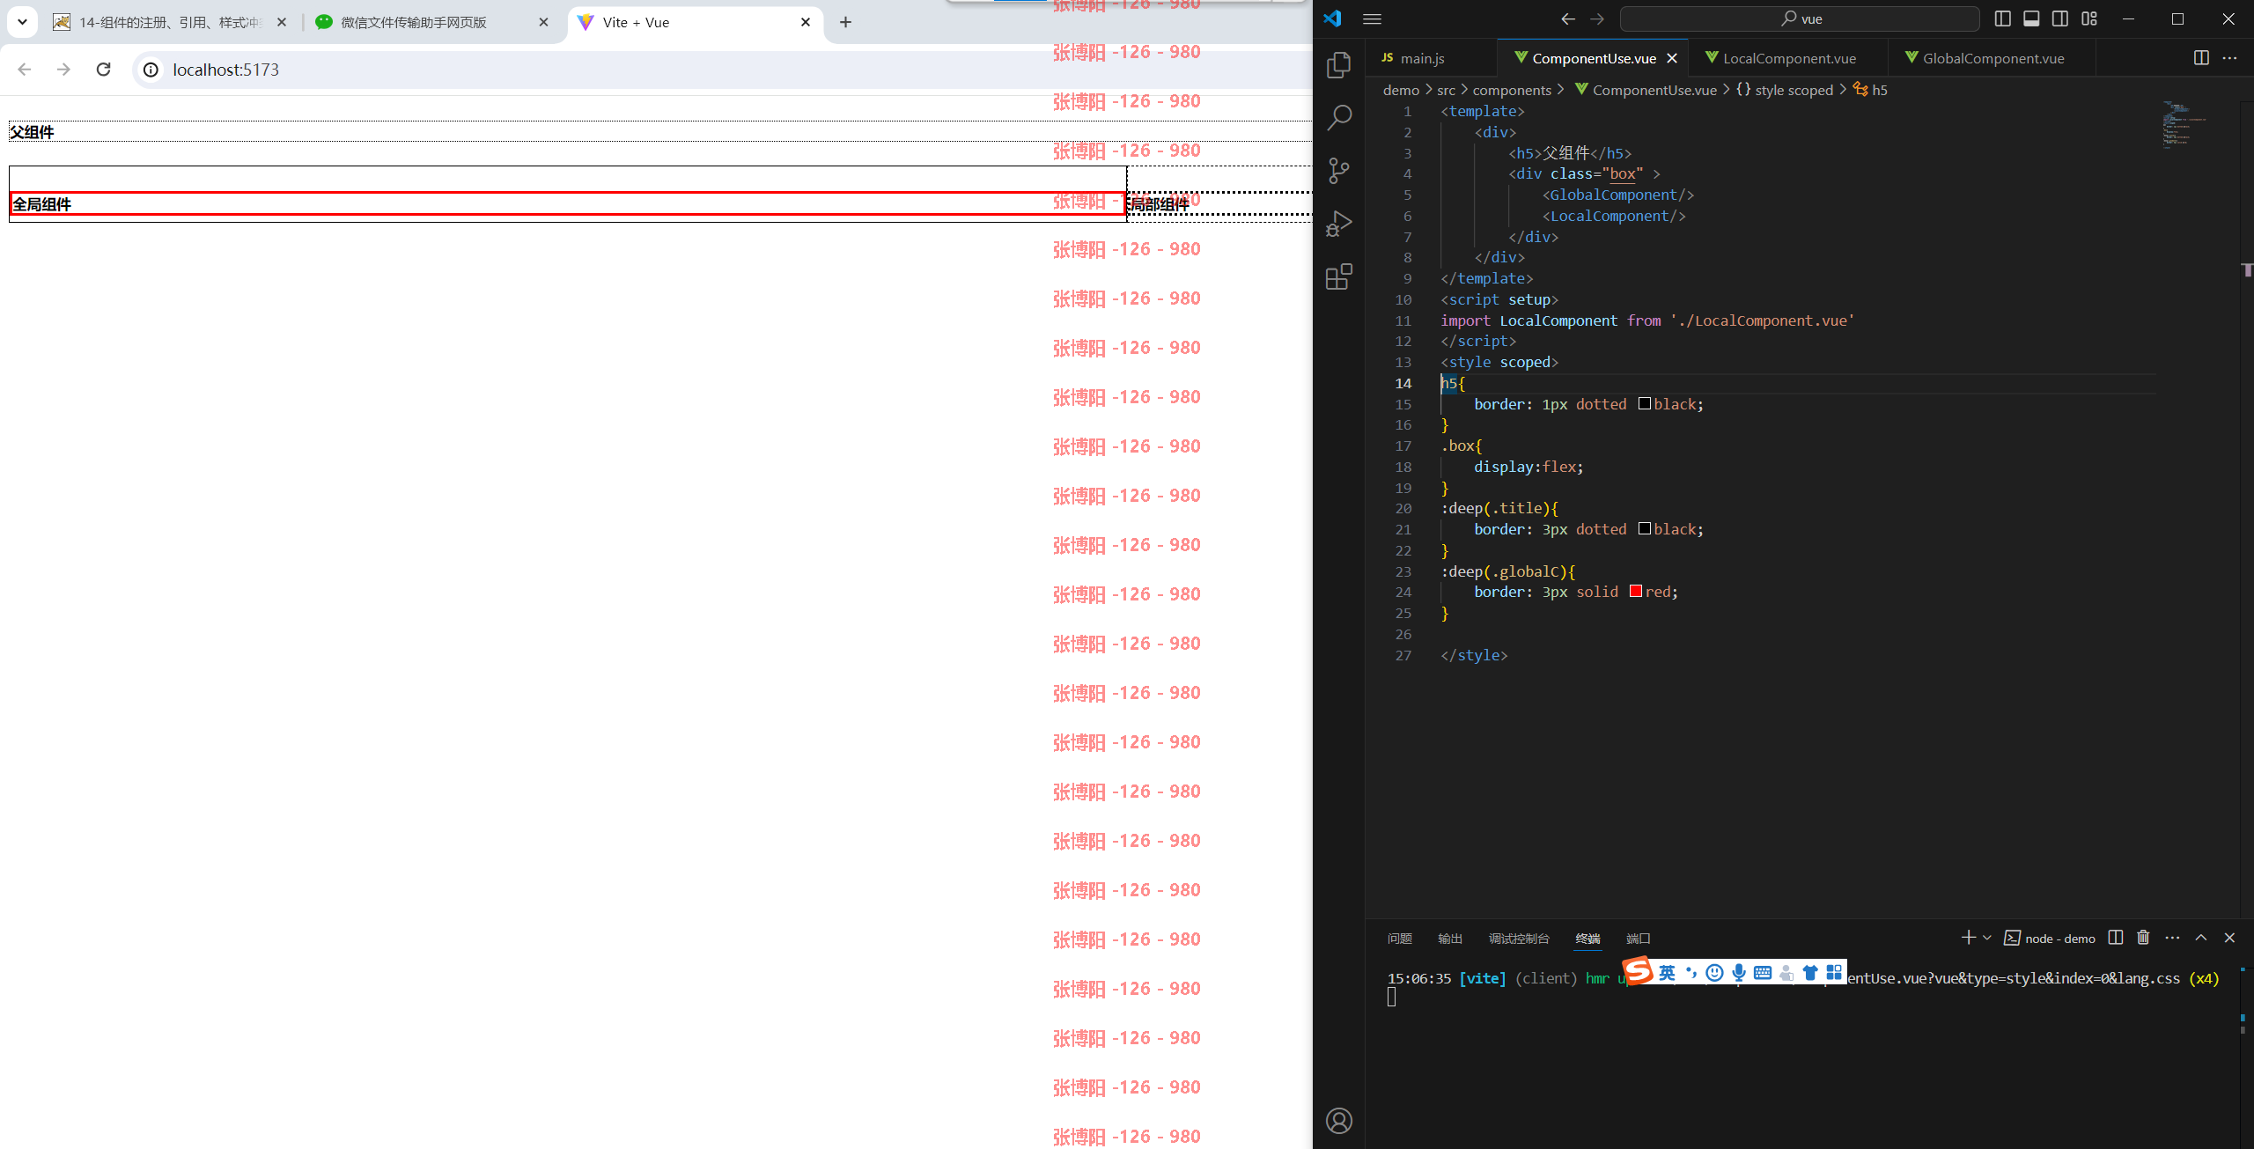Click the Sogou IME microphone icon
The height and width of the screenshot is (1149, 2254).
1738,972
